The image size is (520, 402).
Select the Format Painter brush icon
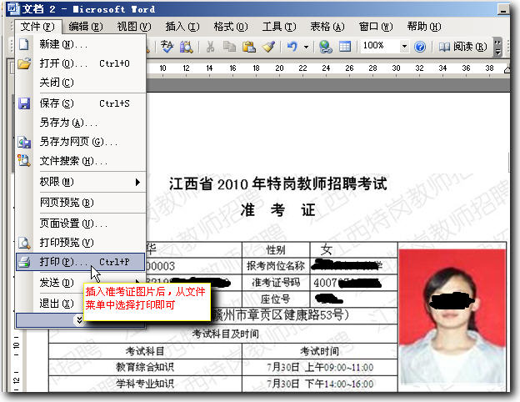tap(267, 47)
